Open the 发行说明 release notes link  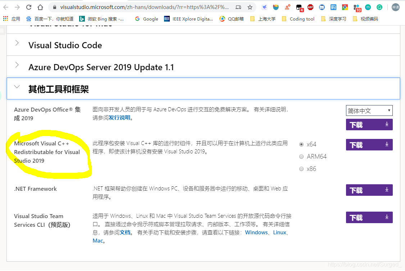[119, 118]
